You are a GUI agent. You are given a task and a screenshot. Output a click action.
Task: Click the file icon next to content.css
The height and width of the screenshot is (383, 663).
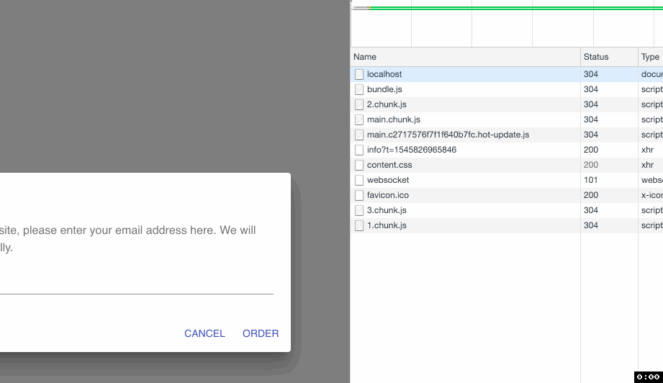tap(359, 165)
